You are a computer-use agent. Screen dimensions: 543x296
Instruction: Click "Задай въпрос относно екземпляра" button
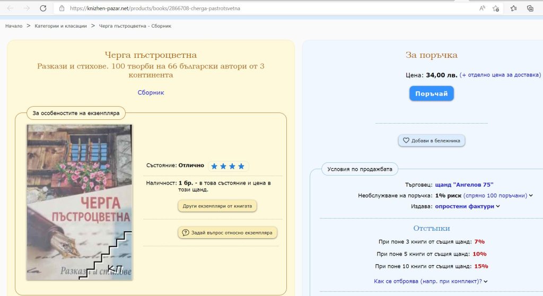click(227, 232)
